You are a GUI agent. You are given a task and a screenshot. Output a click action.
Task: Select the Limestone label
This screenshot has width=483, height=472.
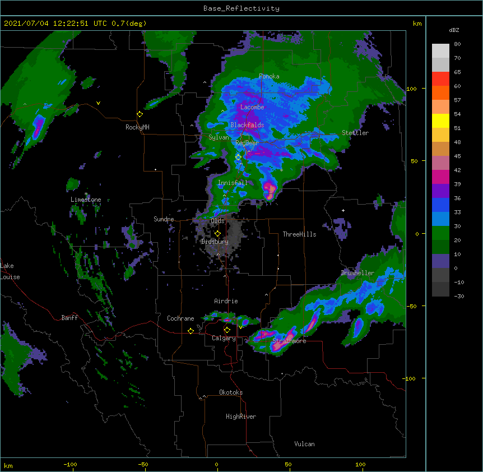tap(86, 200)
